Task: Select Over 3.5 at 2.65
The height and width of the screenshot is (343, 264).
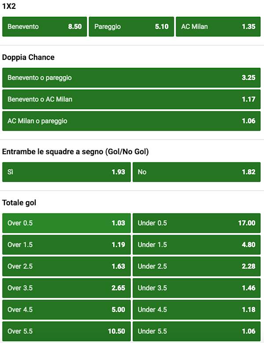Action: coord(66,288)
